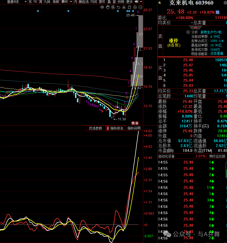
Task: Click the PK compare button
Action: click(x=35, y=2)
